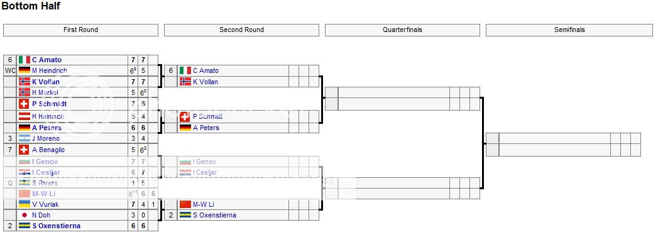Click the Italian flag beside C Amato in First Round
658x237 pixels.
point(25,60)
